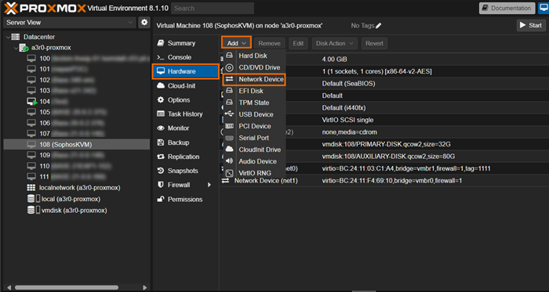Edit tags with pencil icon

pyautogui.click(x=378, y=26)
